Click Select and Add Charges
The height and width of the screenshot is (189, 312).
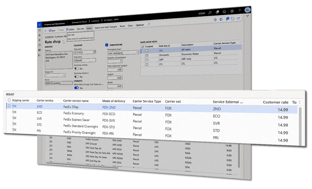point(106,27)
